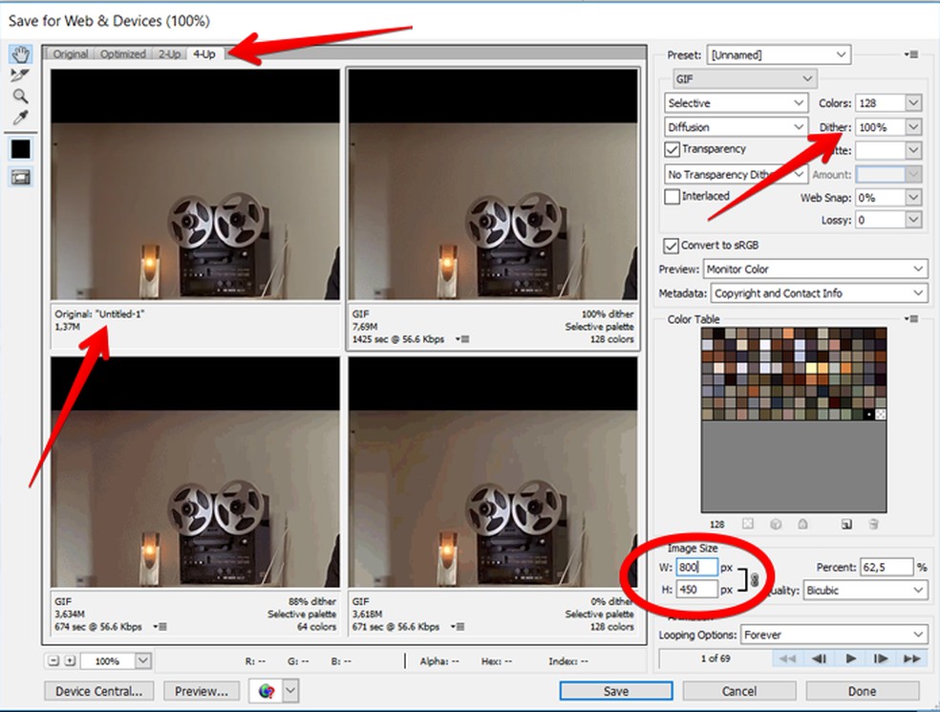The height and width of the screenshot is (712, 940).
Task: Click the black eyedropper color swatch
Action: click(20, 149)
